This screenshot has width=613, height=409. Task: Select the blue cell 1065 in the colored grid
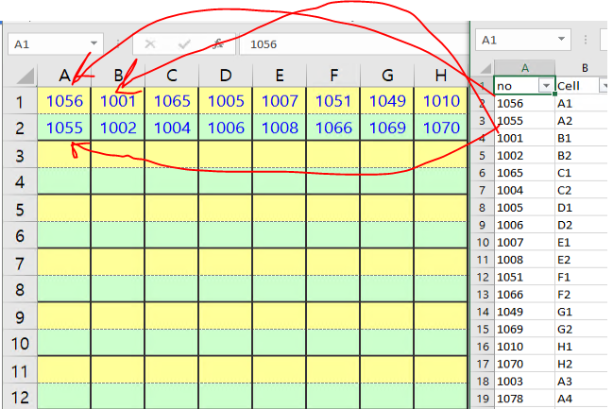coord(172,101)
